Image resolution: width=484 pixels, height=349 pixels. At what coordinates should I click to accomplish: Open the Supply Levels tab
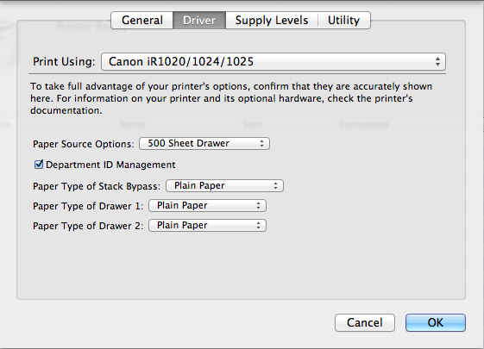pyautogui.click(x=272, y=21)
